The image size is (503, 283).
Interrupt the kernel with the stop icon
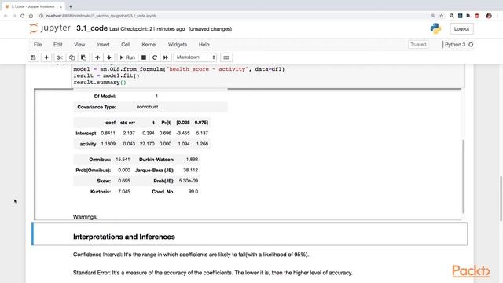pyautogui.click(x=144, y=57)
